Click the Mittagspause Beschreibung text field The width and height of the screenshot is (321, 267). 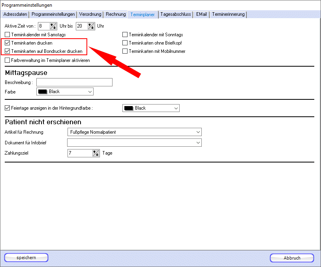tap(74, 82)
